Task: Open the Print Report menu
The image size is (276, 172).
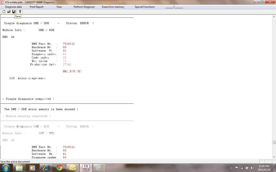Action: (x=36, y=7)
